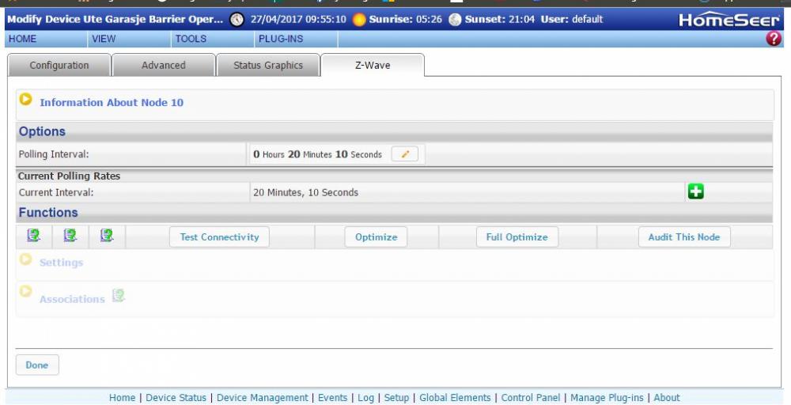Click the document icon next to Associations
Screen dimensions: 791x405
pyautogui.click(x=119, y=296)
